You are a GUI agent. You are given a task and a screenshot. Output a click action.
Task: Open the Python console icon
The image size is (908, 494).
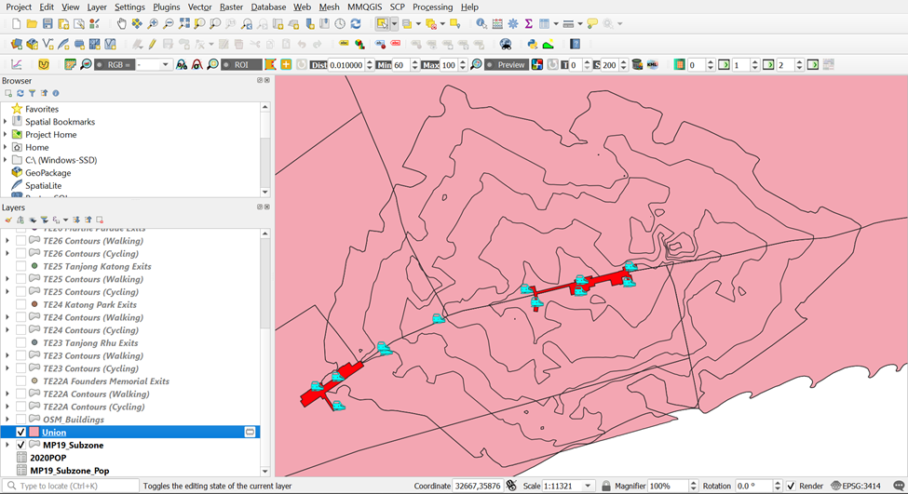pos(532,44)
